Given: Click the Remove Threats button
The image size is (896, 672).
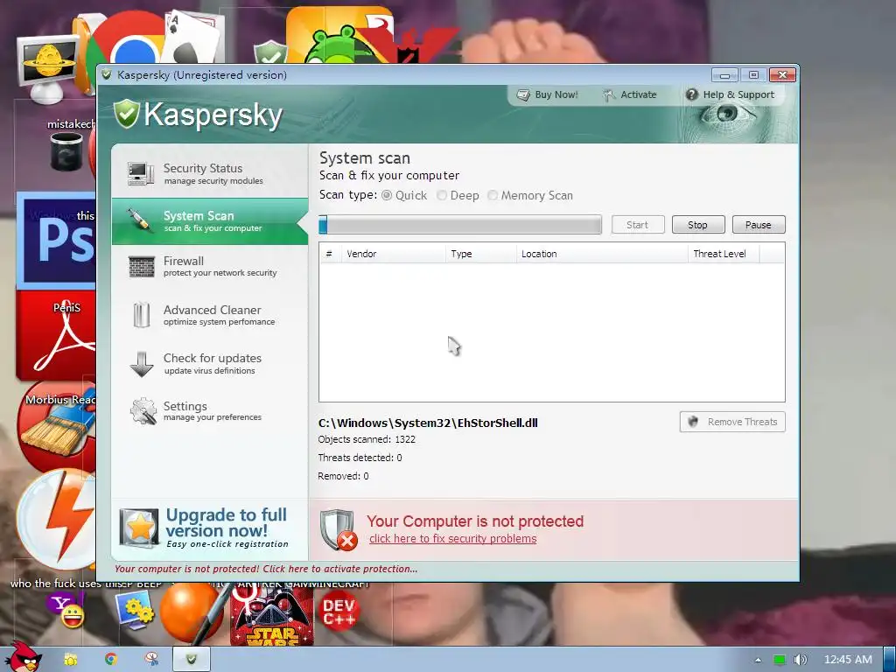Looking at the screenshot, I should pyautogui.click(x=732, y=422).
